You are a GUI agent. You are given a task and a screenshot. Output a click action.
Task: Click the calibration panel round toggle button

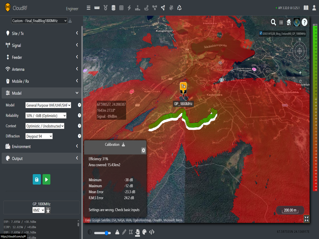(143, 150)
